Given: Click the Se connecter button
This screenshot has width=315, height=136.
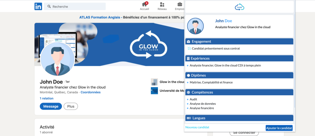Looking at the screenshot, I should point(244,133).
